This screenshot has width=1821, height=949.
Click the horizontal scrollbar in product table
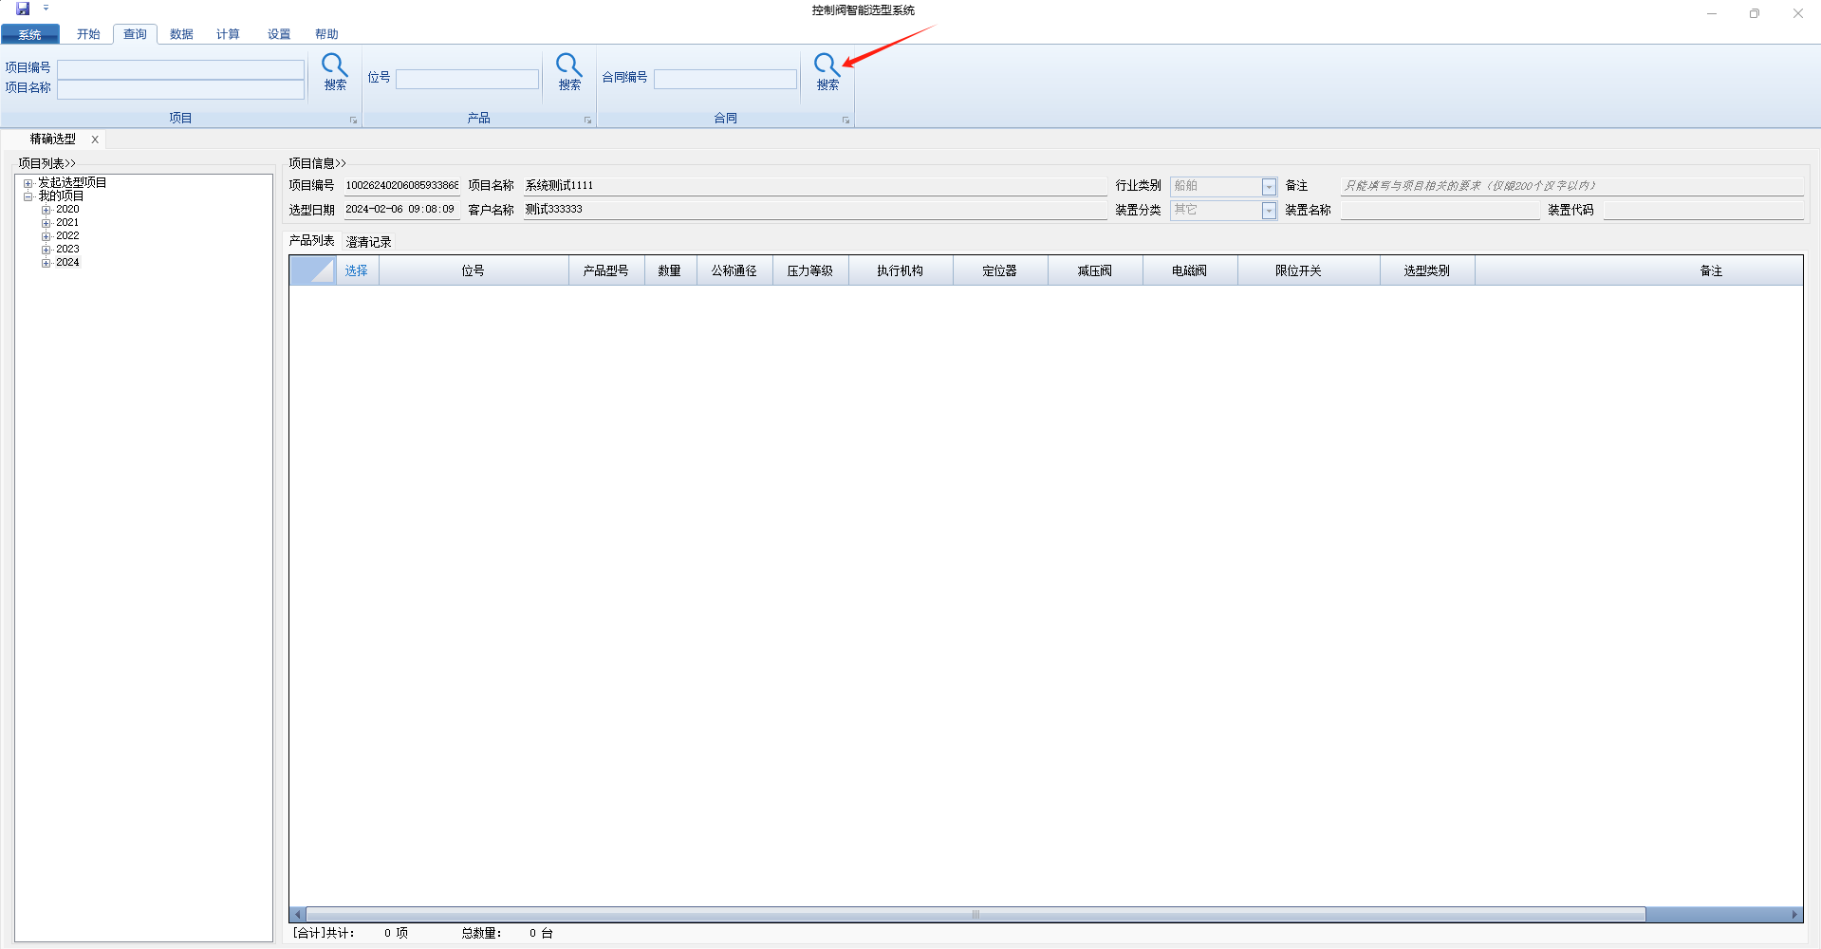[x=975, y=914]
